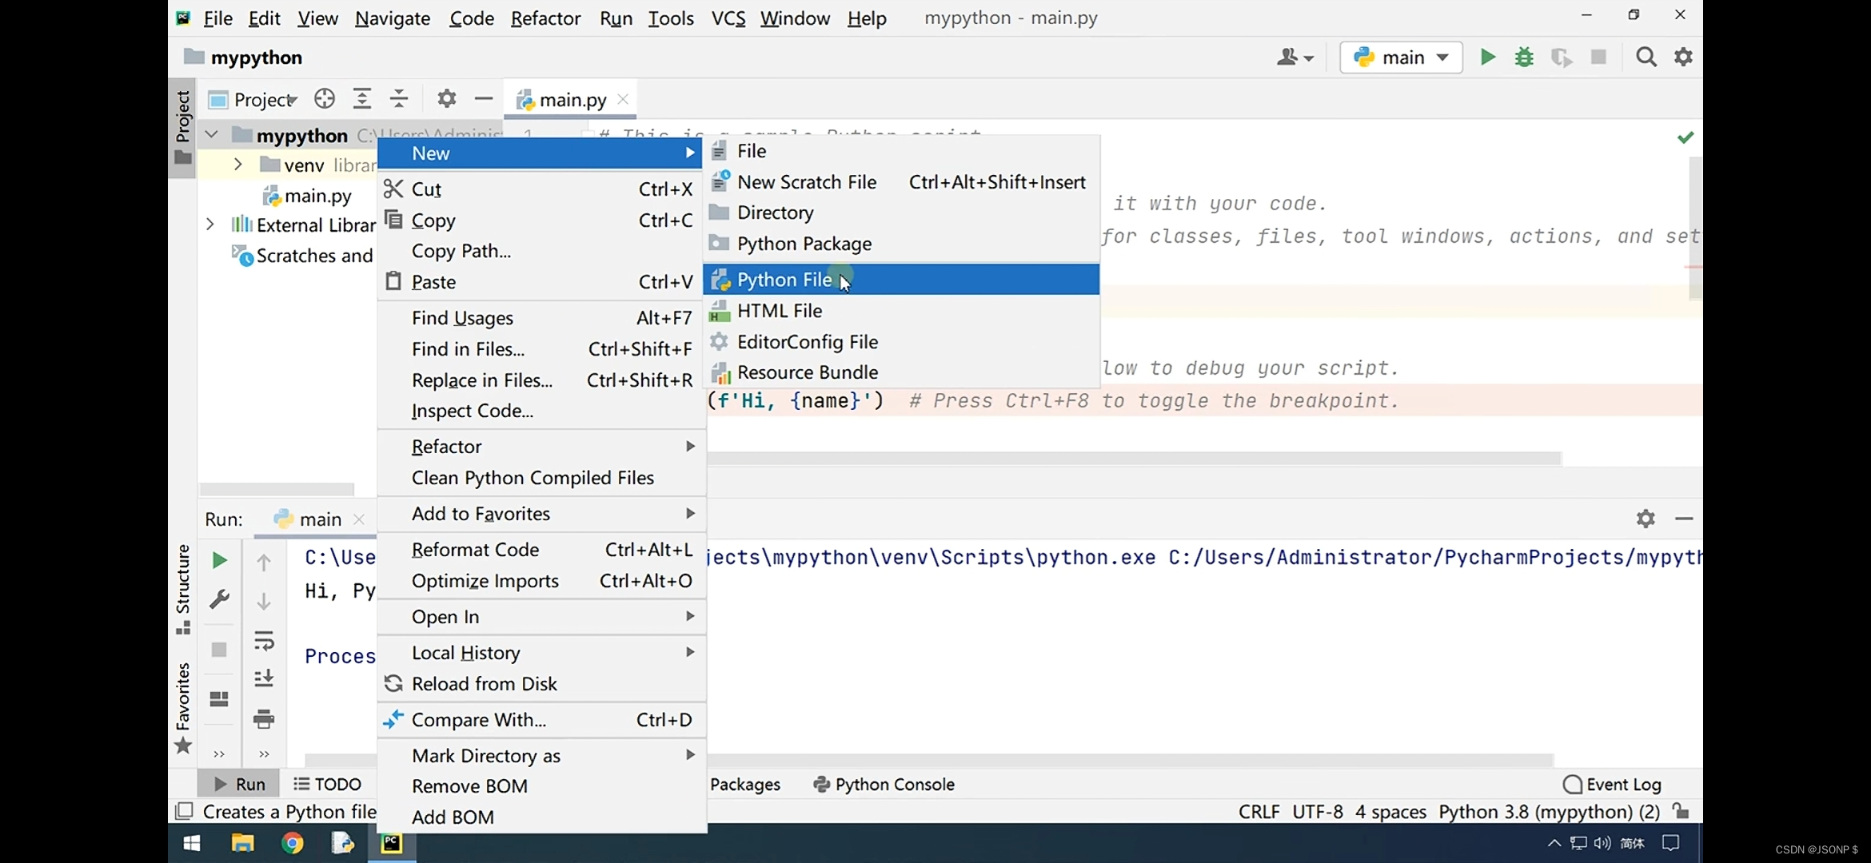Open the main run configuration dropdown

(1401, 58)
